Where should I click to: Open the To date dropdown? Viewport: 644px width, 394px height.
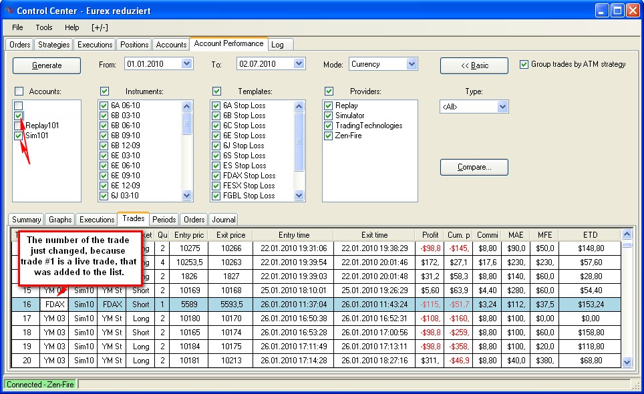coord(299,64)
